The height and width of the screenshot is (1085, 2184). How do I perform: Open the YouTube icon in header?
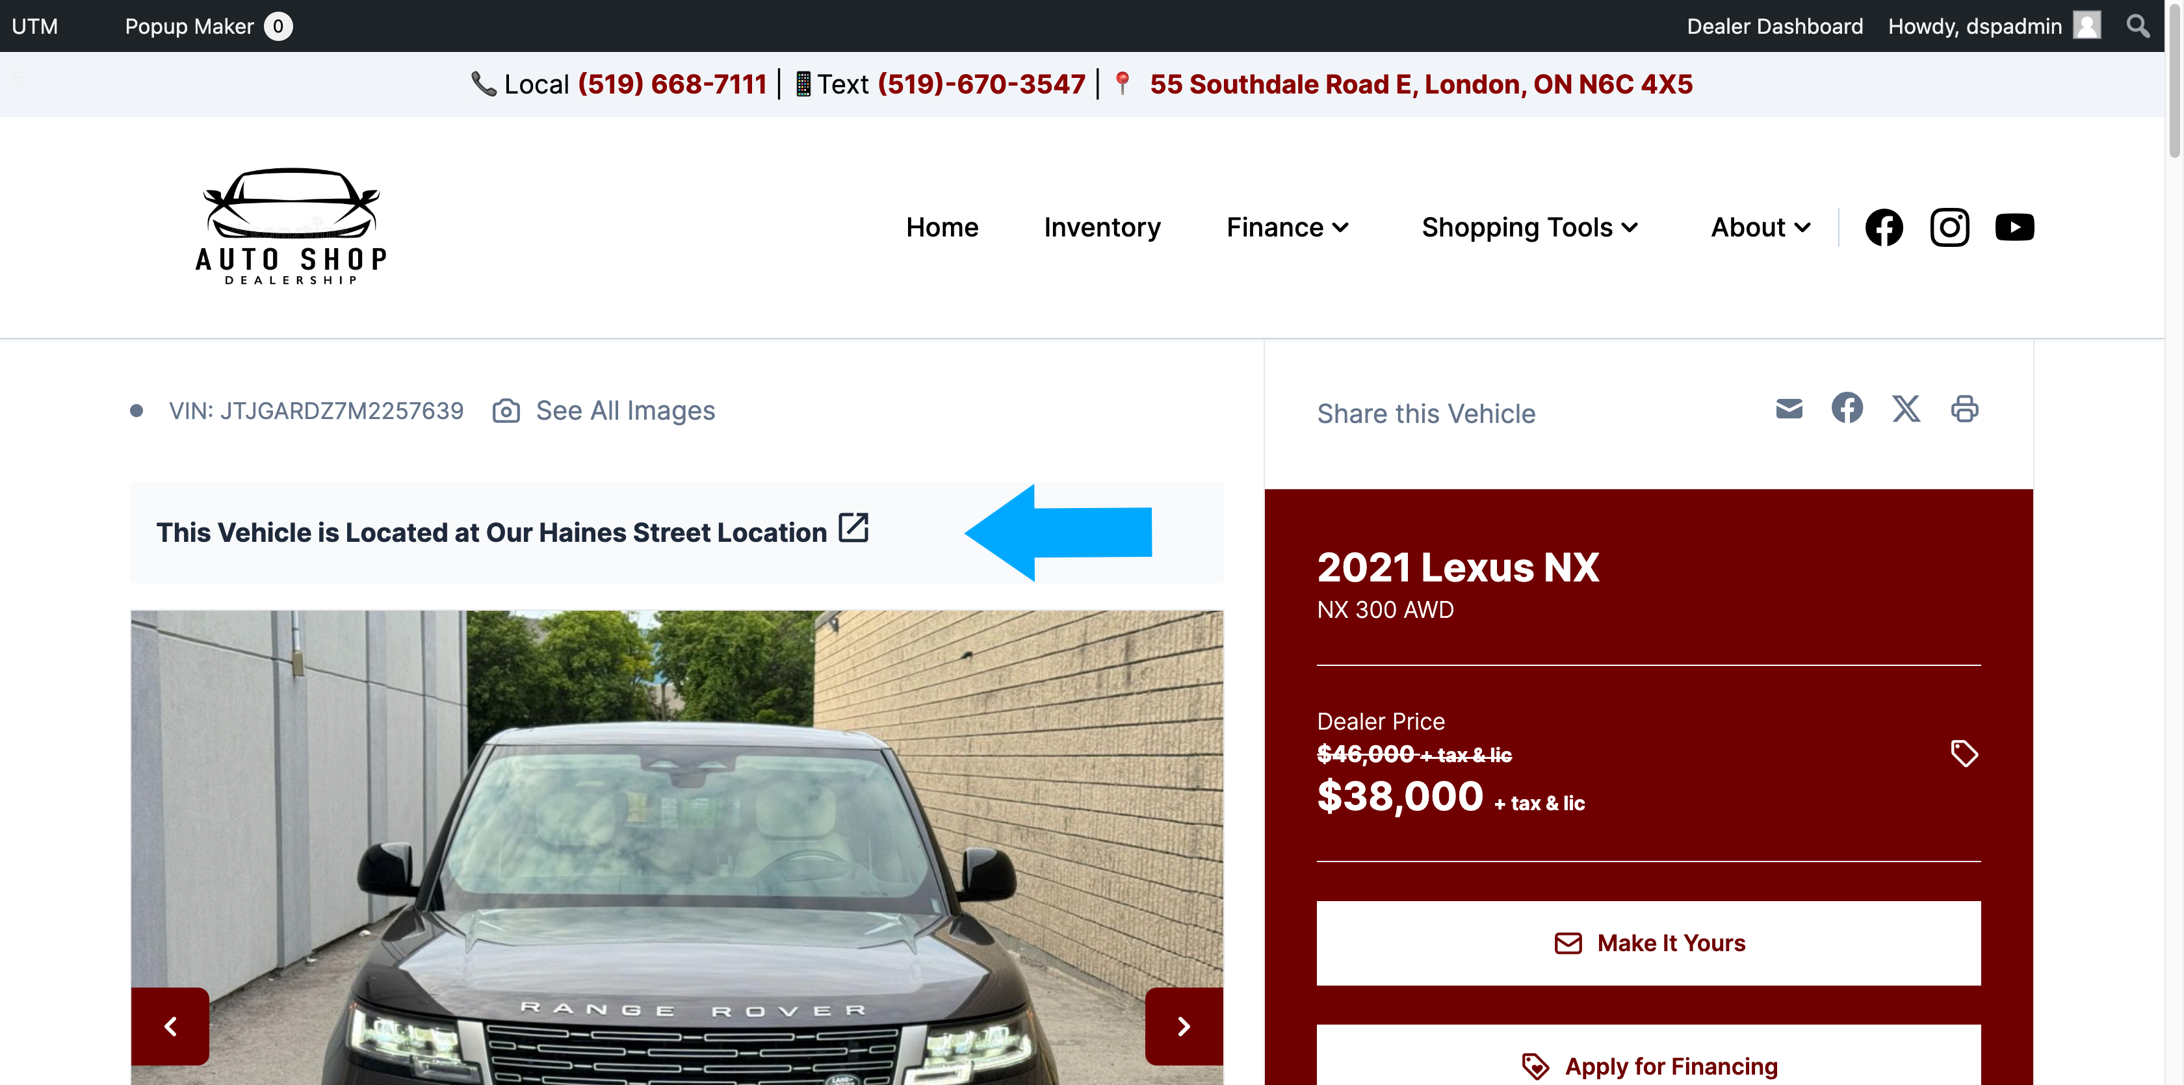(x=2014, y=227)
